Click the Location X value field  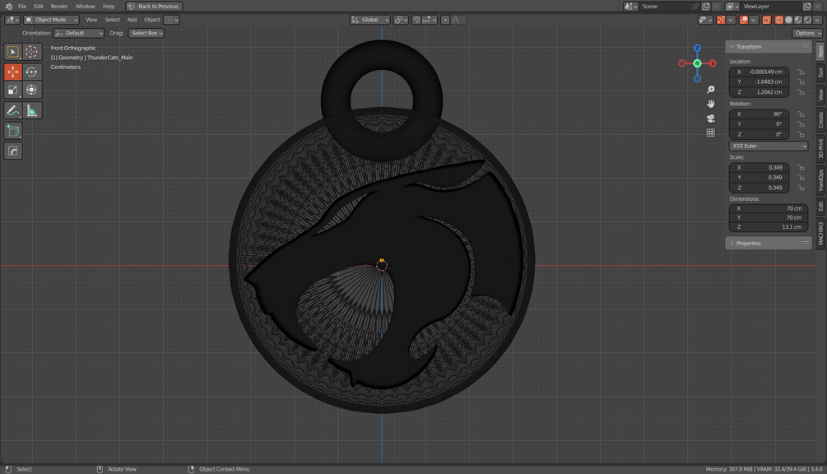click(759, 72)
